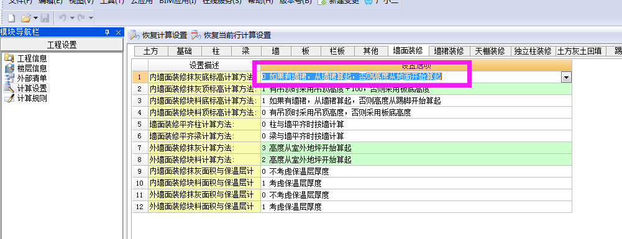Screen dimensions: 622x239
Task: Switch to the 天棚装修 tab
Action: (490, 51)
